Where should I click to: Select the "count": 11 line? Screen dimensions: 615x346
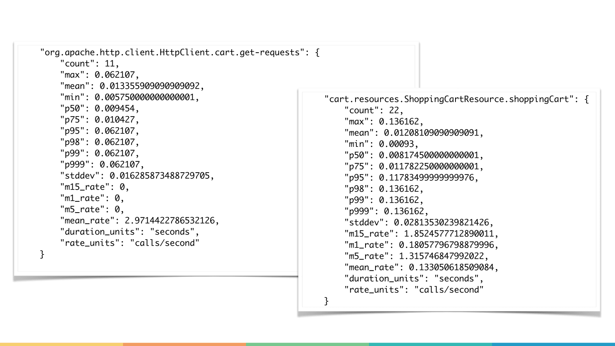coord(90,63)
